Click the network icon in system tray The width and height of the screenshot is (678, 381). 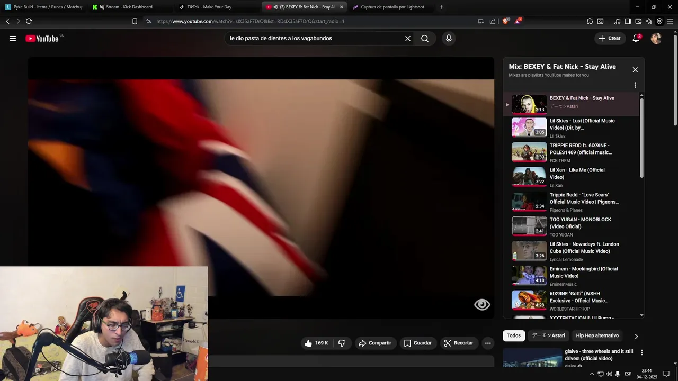(600, 374)
